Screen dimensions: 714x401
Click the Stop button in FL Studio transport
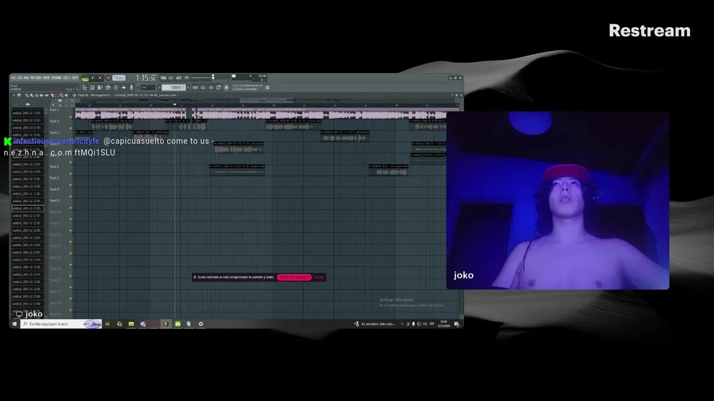pyautogui.click(x=100, y=77)
